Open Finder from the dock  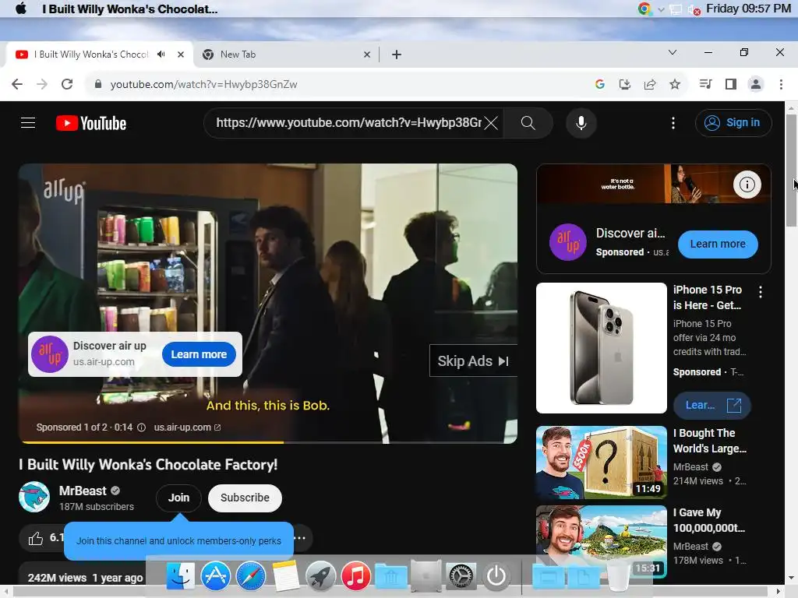(180, 576)
